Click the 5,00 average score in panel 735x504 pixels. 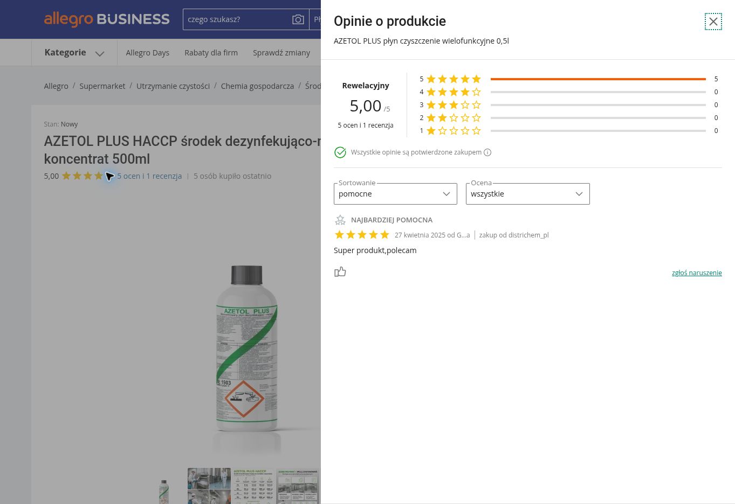366,106
